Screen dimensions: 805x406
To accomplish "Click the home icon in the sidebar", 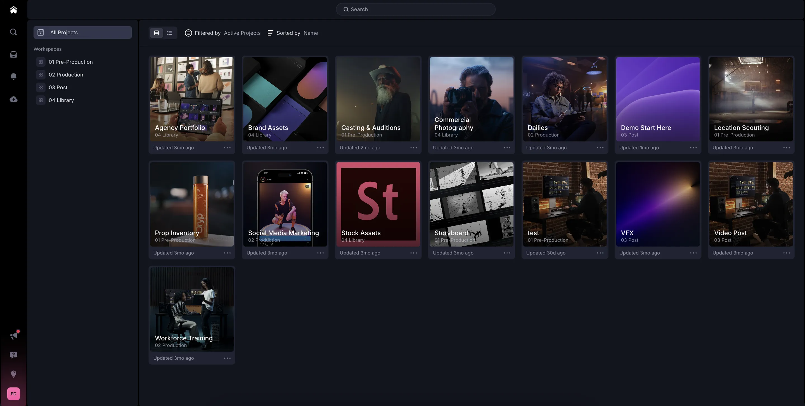I will click(x=13, y=10).
